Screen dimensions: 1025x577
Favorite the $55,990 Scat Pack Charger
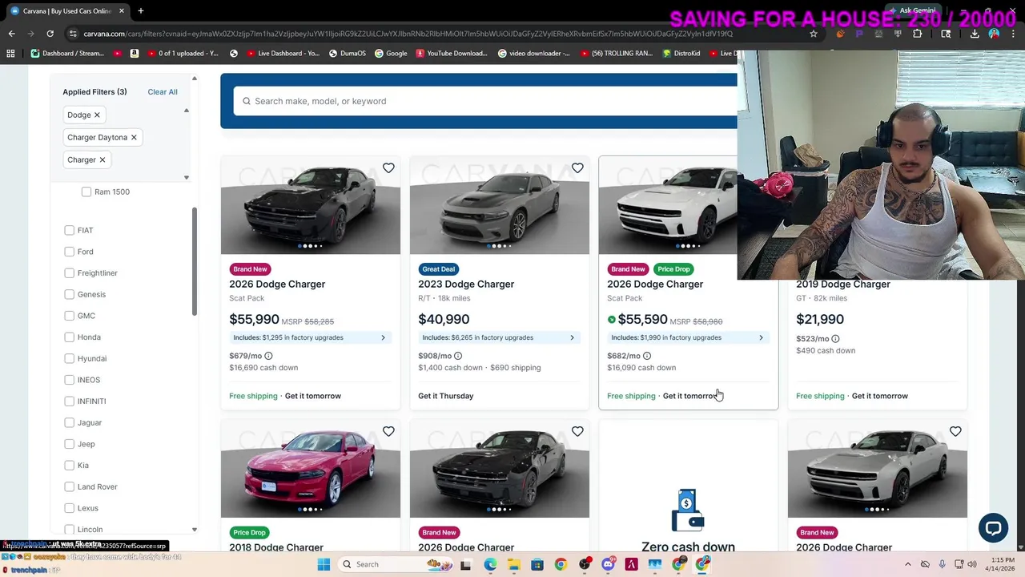coord(388,168)
